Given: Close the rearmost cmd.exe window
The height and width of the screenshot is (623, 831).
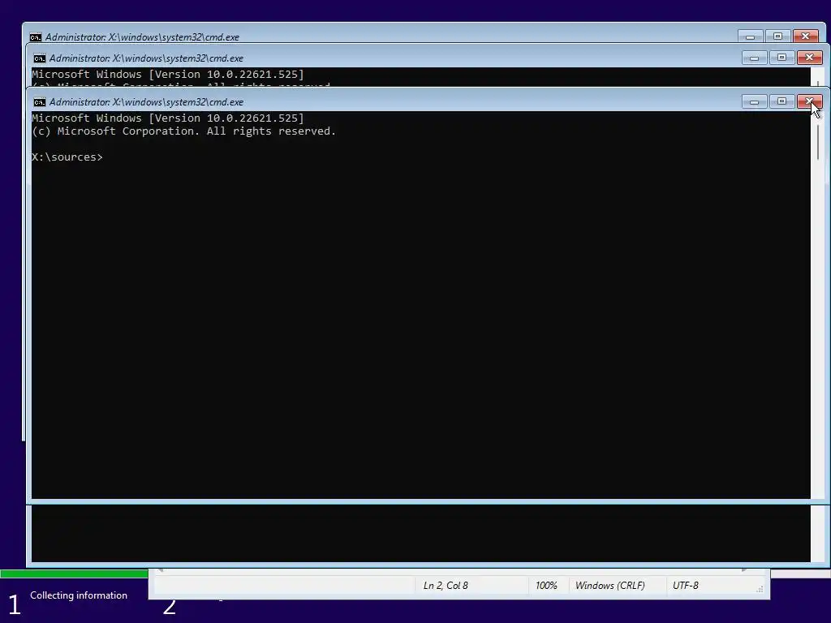Looking at the screenshot, I should click(805, 36).
